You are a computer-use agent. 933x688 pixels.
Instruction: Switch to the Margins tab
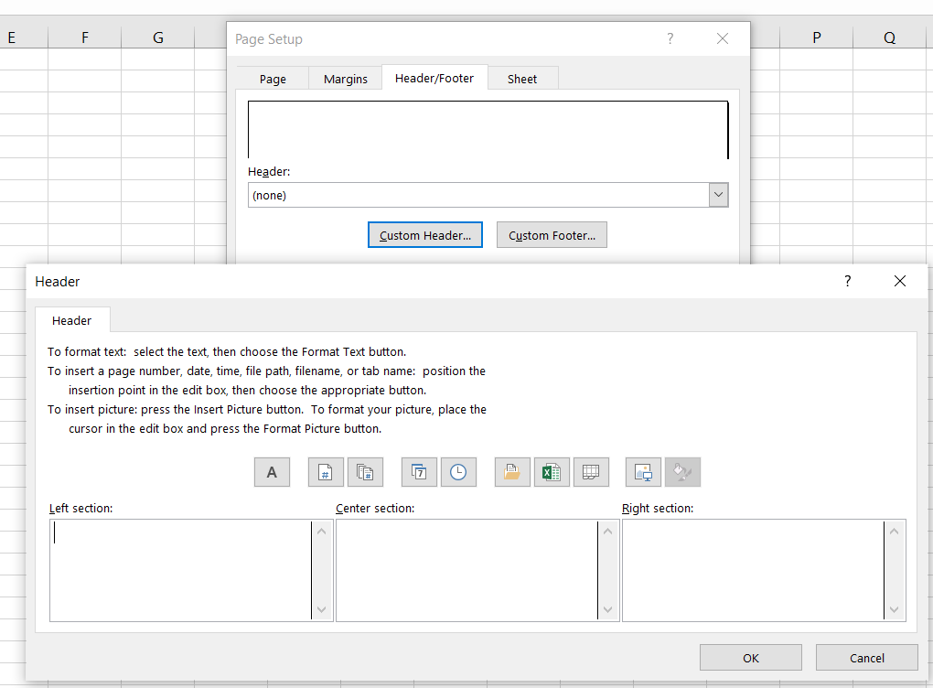[x=345, y=79]
